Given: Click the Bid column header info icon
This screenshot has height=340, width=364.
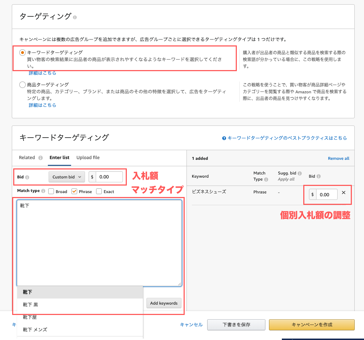Looking at the screenshot, I should [x=319, y=176].
